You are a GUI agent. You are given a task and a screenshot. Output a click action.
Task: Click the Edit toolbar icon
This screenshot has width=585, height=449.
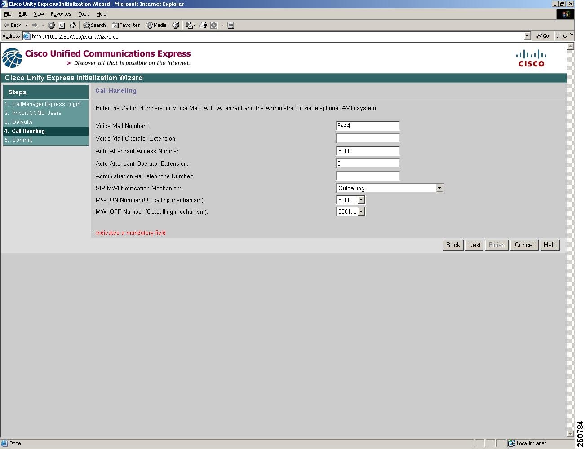click(214, 25)
